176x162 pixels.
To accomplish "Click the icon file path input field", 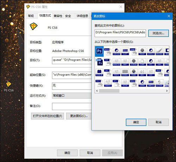I will coord(120,33).
